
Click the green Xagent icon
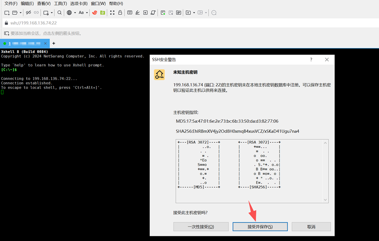102,13
